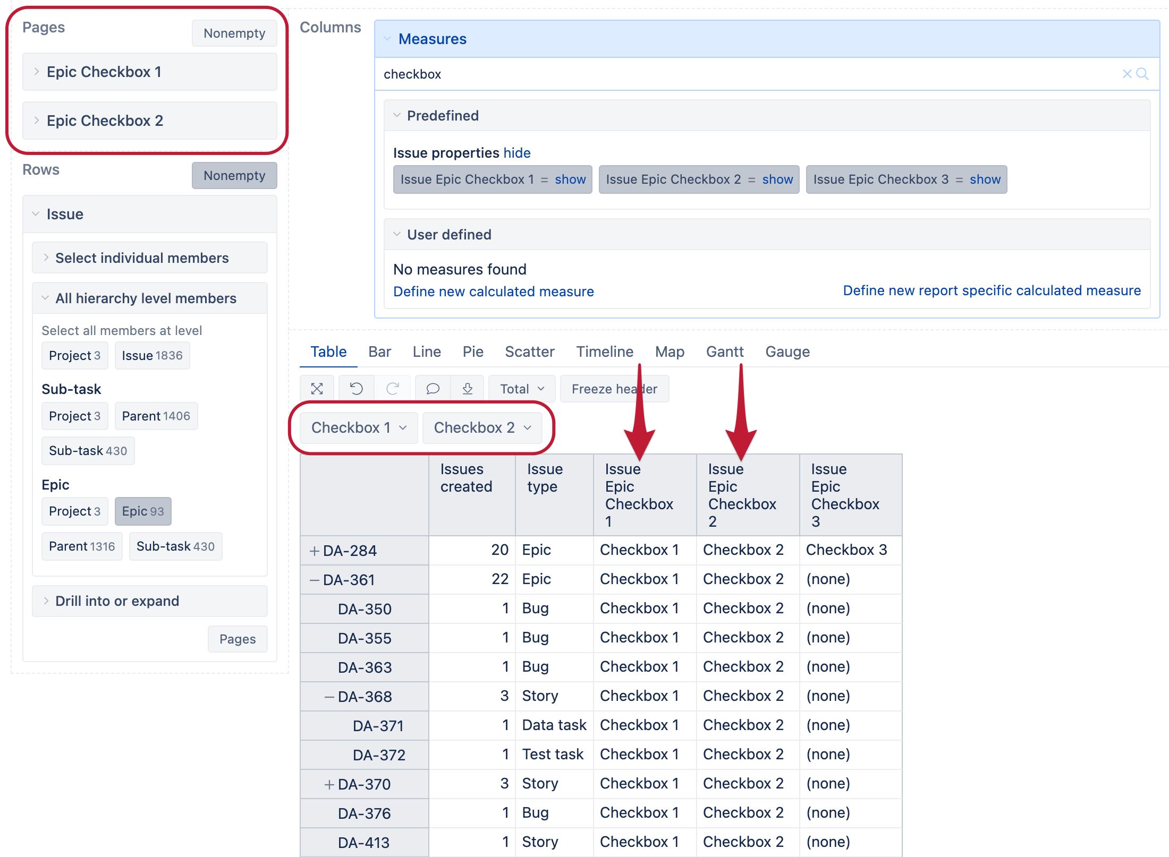Image resolution: width=1169 pixels, height=857 pixels.
Task: Click show link for Epic Checkbox 3
Action: pos(985,179)
